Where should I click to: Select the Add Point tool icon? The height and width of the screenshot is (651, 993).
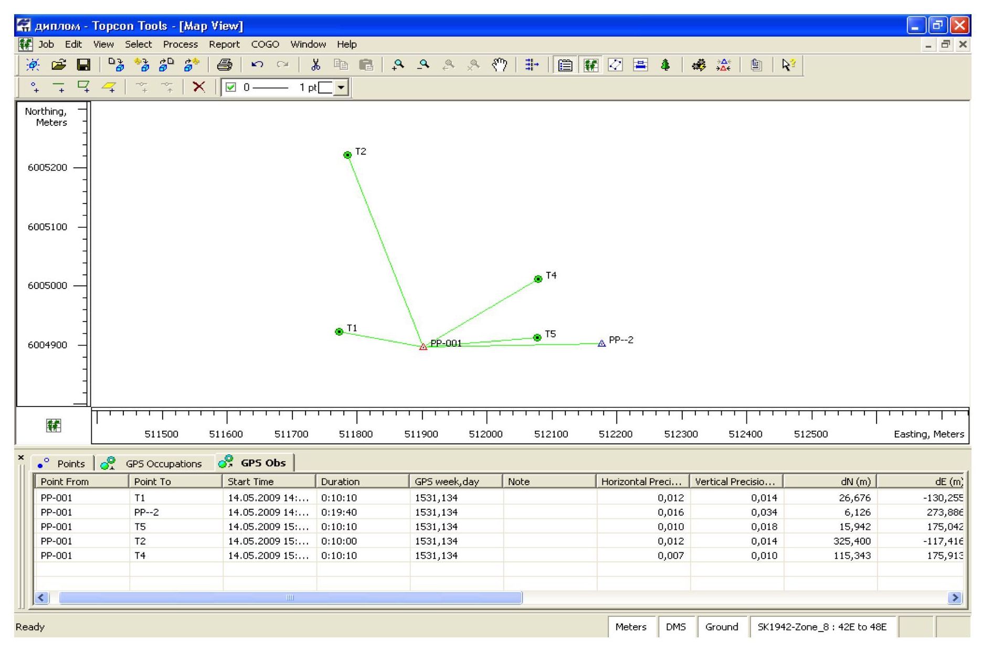point(34,87)
